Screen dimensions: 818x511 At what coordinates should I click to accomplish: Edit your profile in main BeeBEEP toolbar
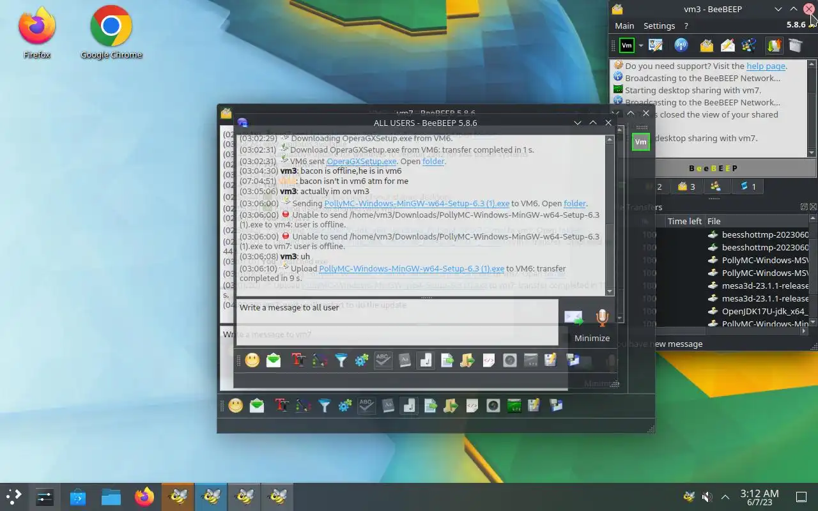[656, 45]
